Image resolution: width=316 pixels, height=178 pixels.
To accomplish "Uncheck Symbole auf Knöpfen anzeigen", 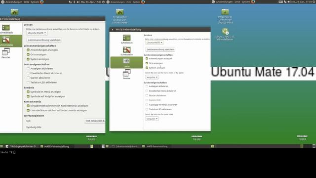I will (28, 96).
